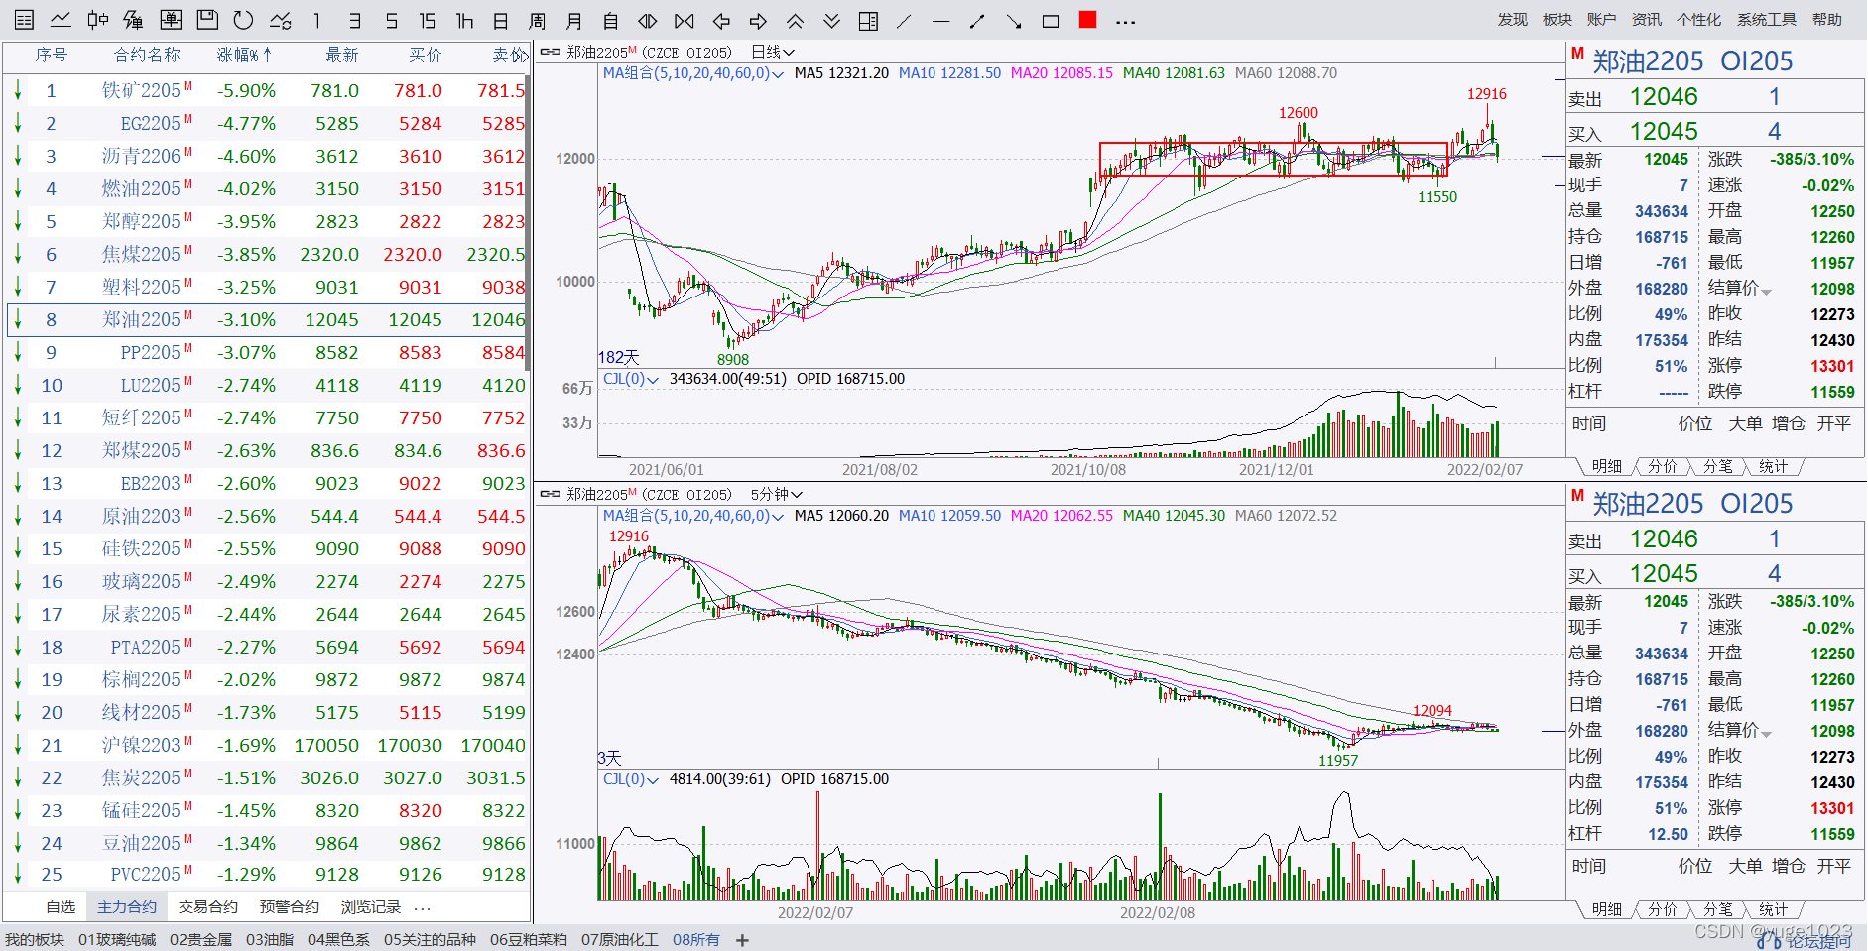Open the 资讯 menu
The width and height of the screenshot is (1868, 951).
(1647, 20)
